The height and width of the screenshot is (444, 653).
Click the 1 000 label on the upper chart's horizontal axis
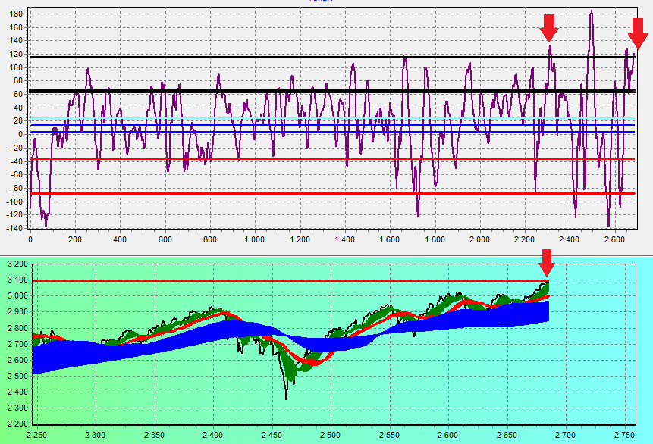point(255,239)
